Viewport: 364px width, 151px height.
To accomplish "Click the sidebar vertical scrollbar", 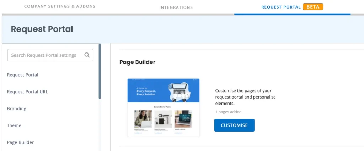I will coord(100,71).
